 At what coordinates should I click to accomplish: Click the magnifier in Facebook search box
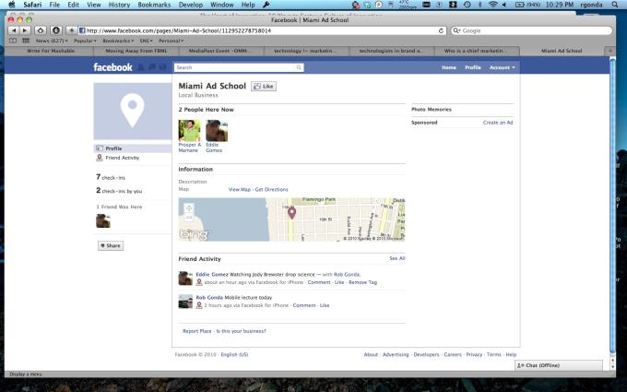pyautogui.click(x=299, y=67)
